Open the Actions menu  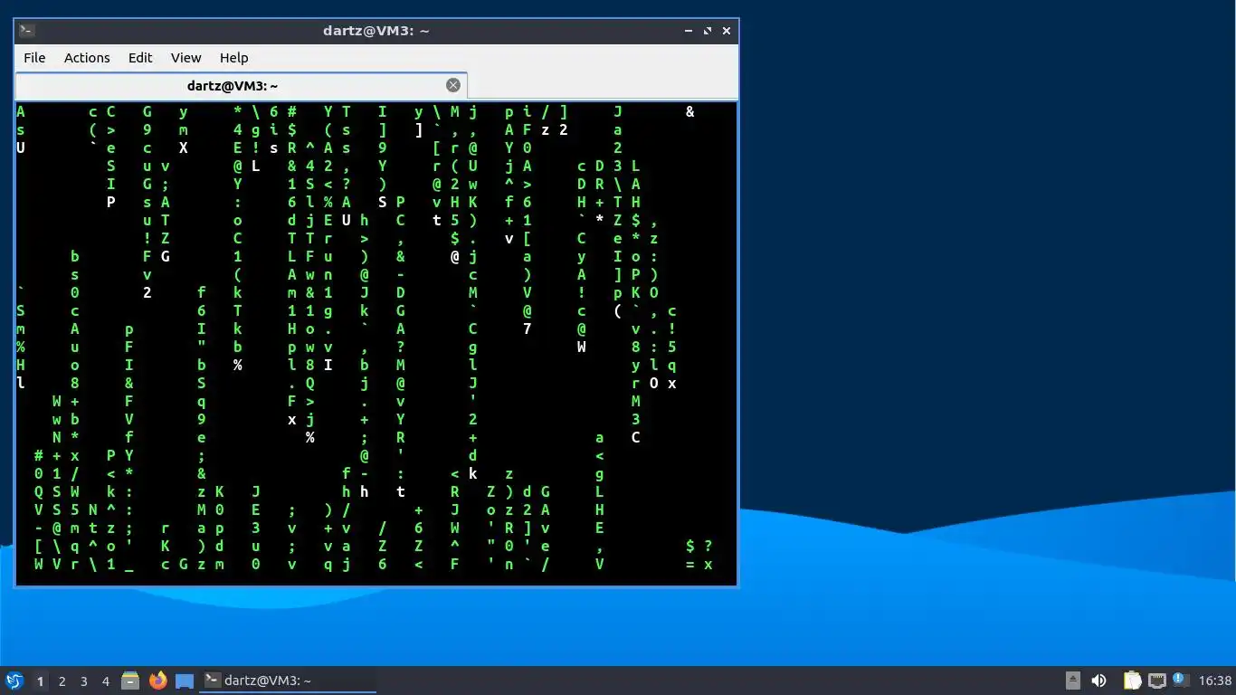[x=87, y=57]
